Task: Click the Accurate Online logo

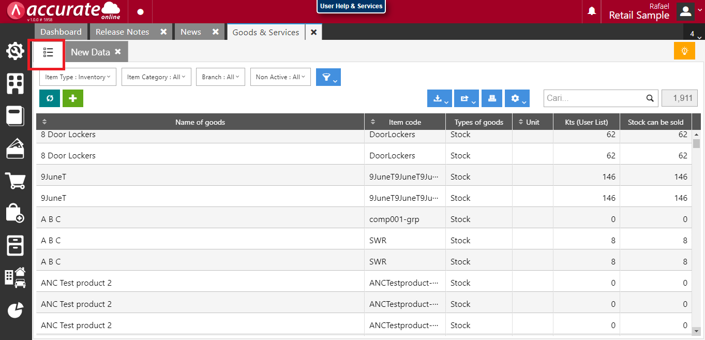Action: [x=64, y=11]
